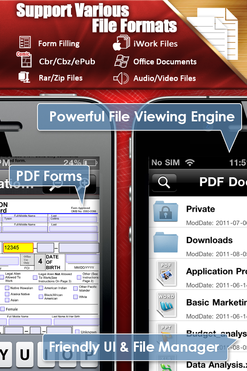Check Legal Alien Not Allowed To Work
Image resolution: width=247 pixels, height=371 pixels.
(35, 277)
